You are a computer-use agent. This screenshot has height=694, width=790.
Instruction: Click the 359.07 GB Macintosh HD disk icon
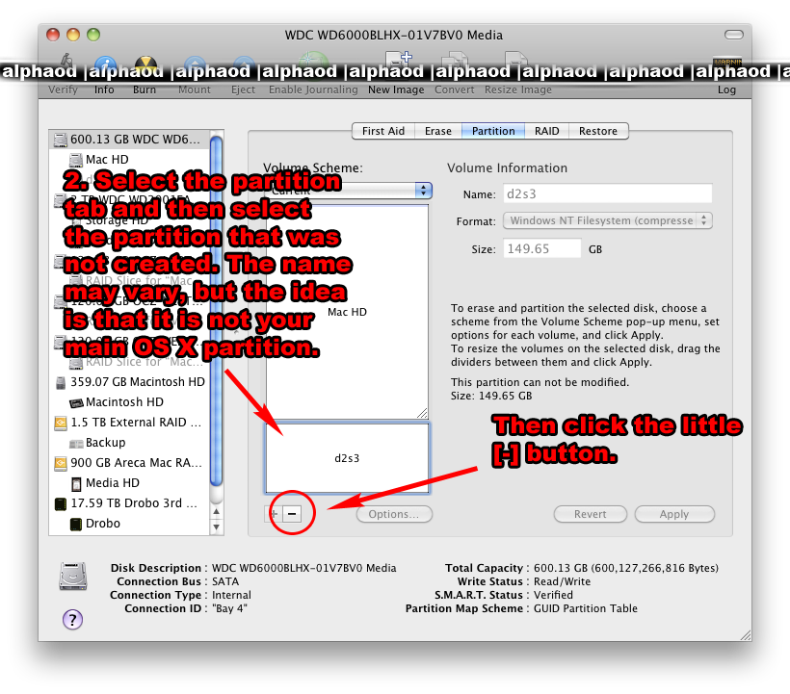61,382
